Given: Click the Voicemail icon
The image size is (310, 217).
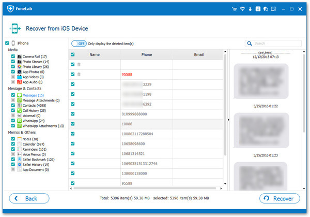Looking at the screenshot, I should pos(20,115).
